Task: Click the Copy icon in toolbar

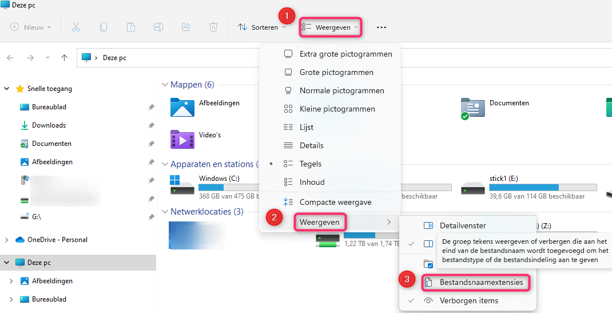Action: click(x=104, y=27)
